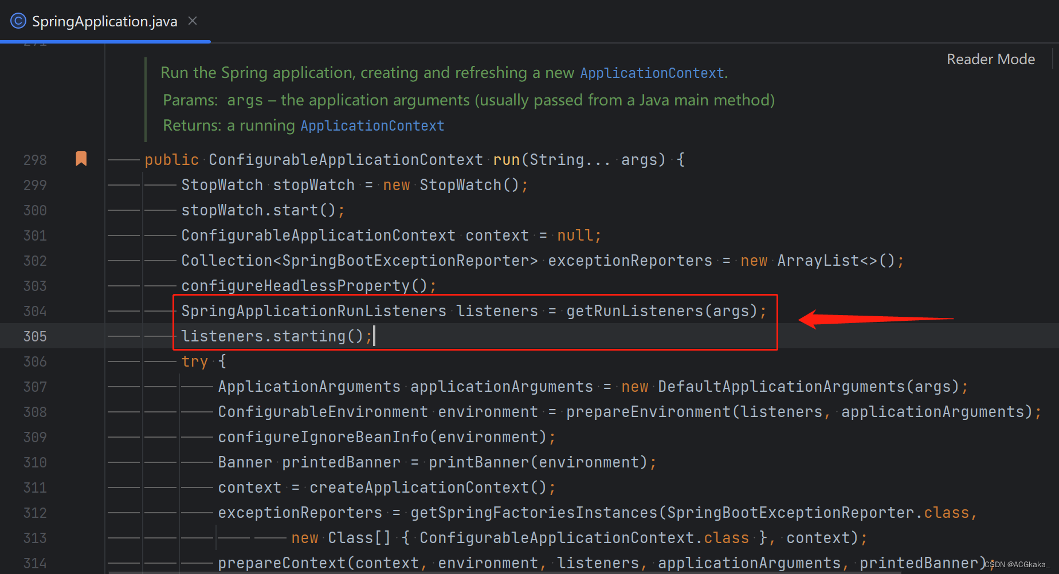Click configureHeadlessProperty() call

click(x=305, y=286)
